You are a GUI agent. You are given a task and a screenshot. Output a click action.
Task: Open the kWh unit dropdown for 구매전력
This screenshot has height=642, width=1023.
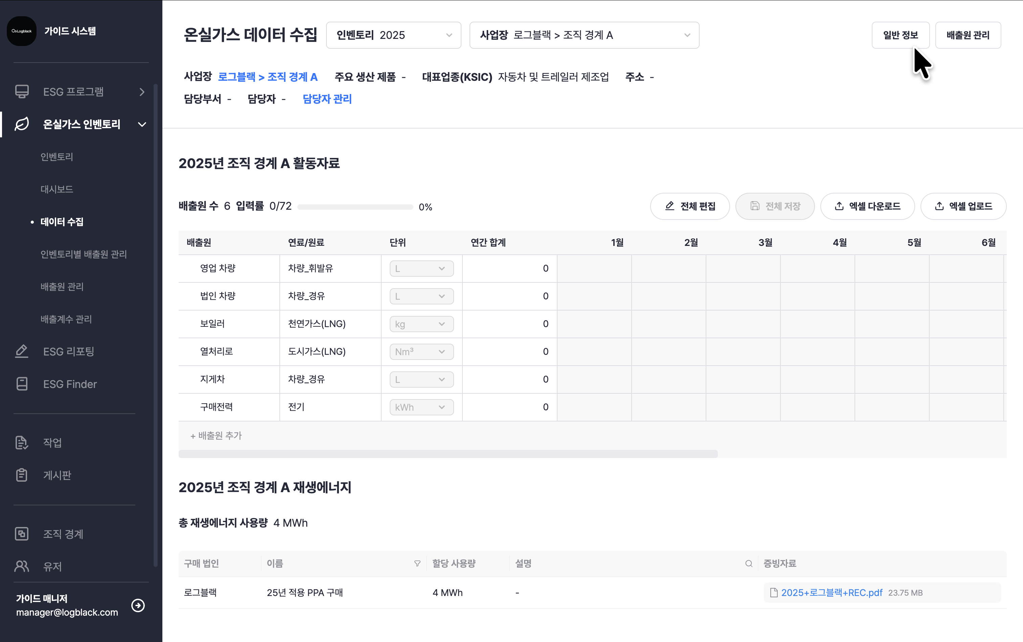[421, 407]
